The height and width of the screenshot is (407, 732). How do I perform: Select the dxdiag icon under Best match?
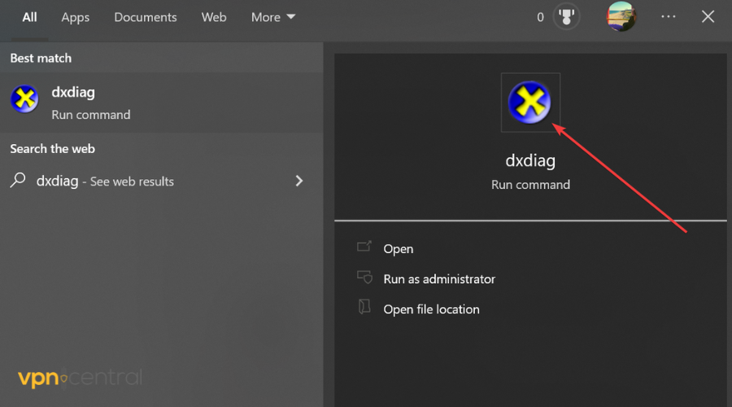point(24,100)
